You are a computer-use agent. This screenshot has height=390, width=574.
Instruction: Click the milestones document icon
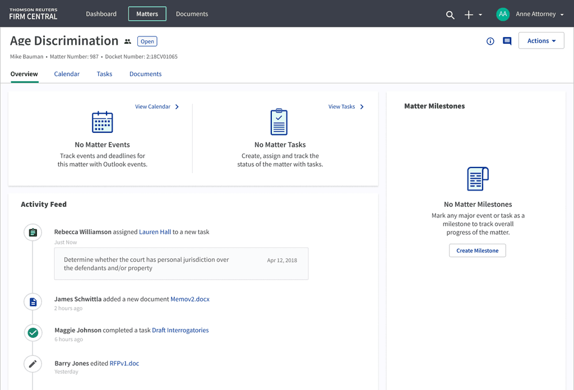click(x=478, y=179)
